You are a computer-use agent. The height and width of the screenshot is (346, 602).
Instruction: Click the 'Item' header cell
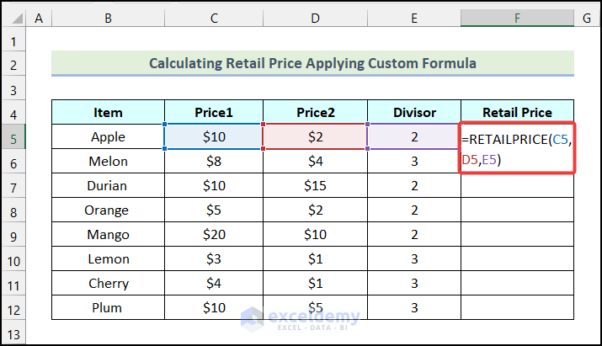[109, 112]
